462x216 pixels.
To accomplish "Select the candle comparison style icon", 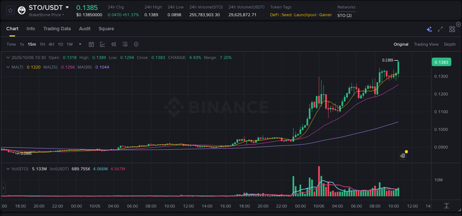I will 113,44.
